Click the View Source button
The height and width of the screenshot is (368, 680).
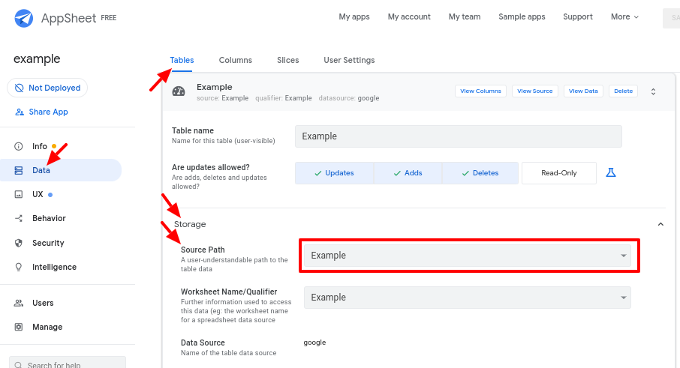(x=534, y=91)
